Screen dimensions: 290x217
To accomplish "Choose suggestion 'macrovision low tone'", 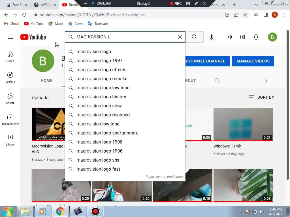I will point(125,124).
